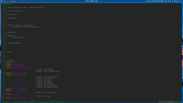Place cursor on (require 'eaf-pdf-viewer) line
The width and height of the screenshot is (183, 103).
[x=15, y=66]
